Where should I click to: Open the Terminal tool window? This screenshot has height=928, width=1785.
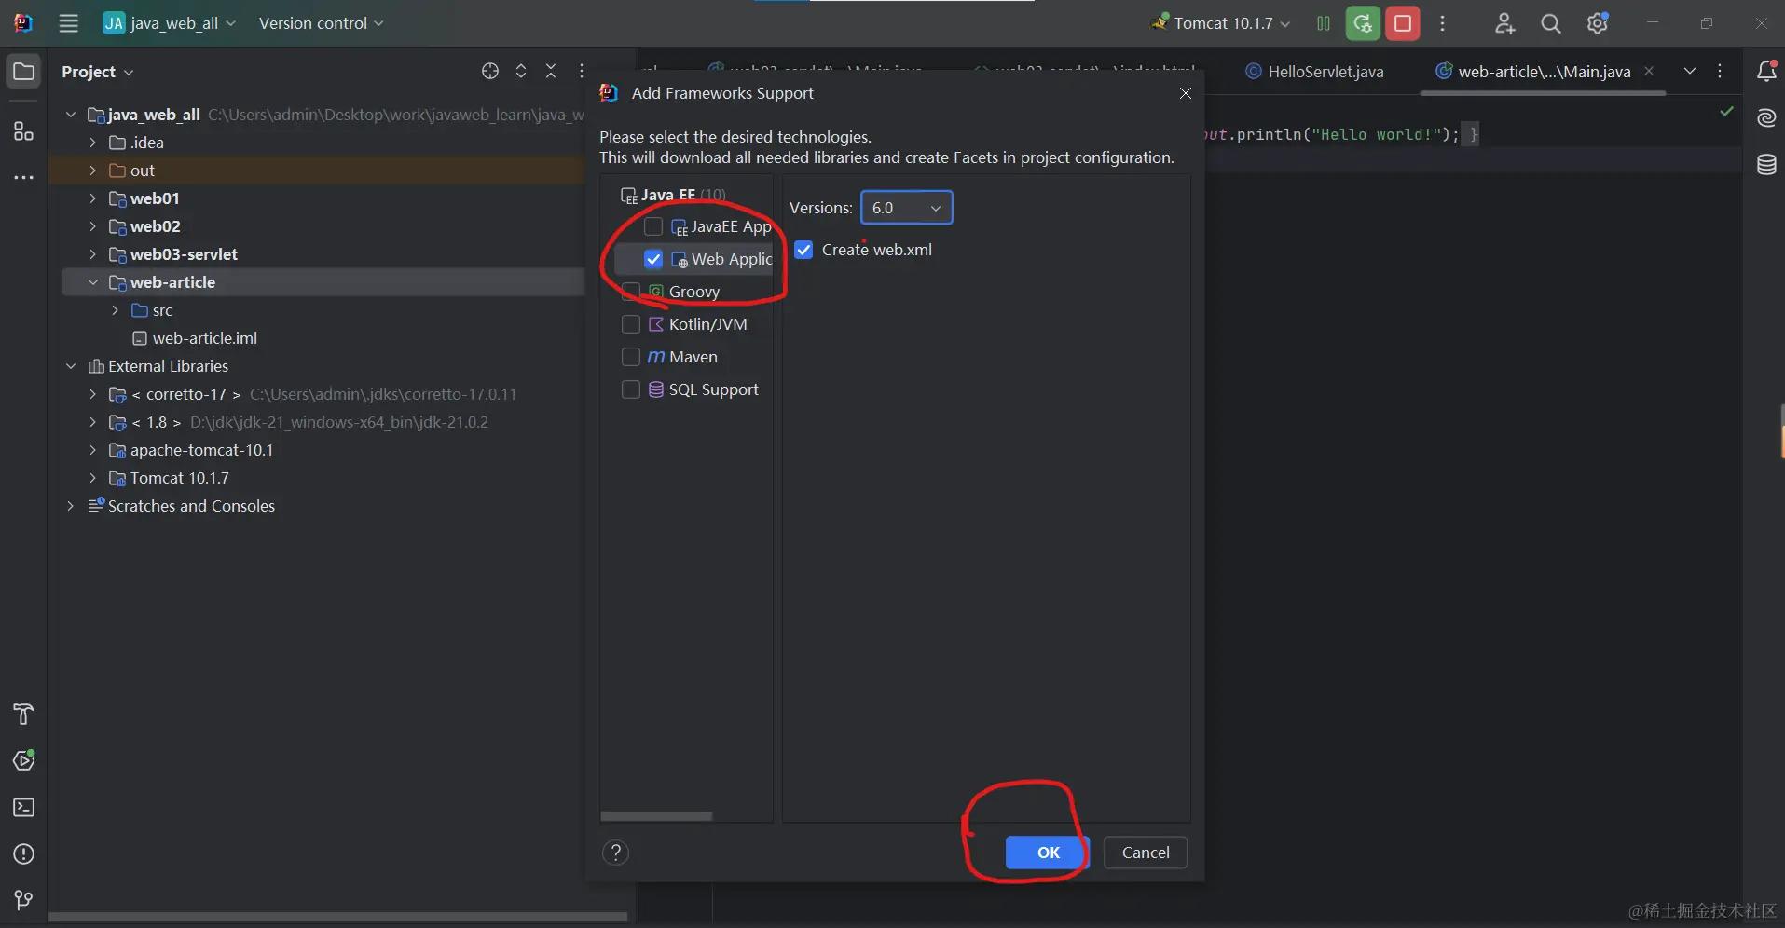[x=23, y=807]
